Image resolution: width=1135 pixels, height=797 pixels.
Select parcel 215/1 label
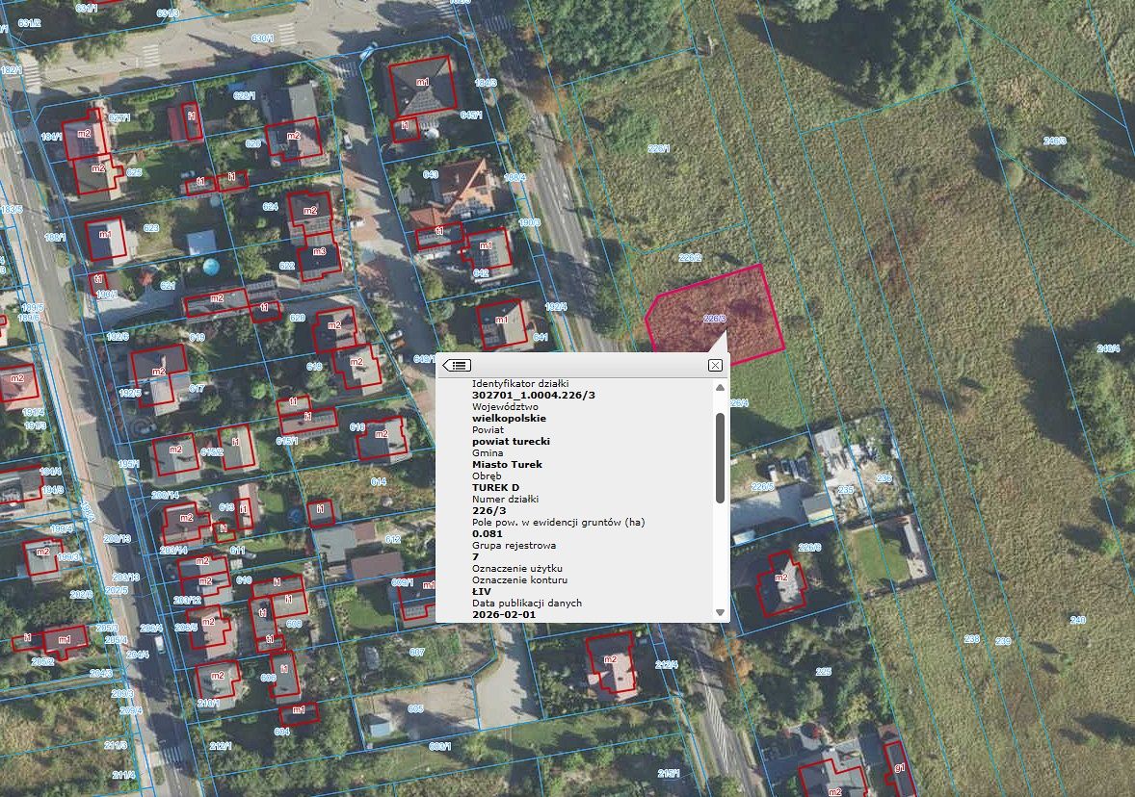[x=668, y=774]
